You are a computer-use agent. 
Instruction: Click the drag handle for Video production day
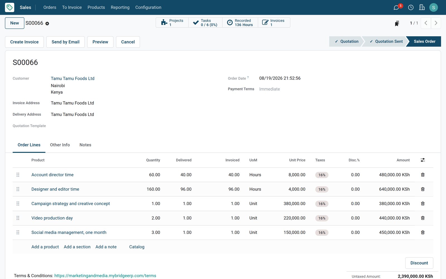(x=18, y=218)
